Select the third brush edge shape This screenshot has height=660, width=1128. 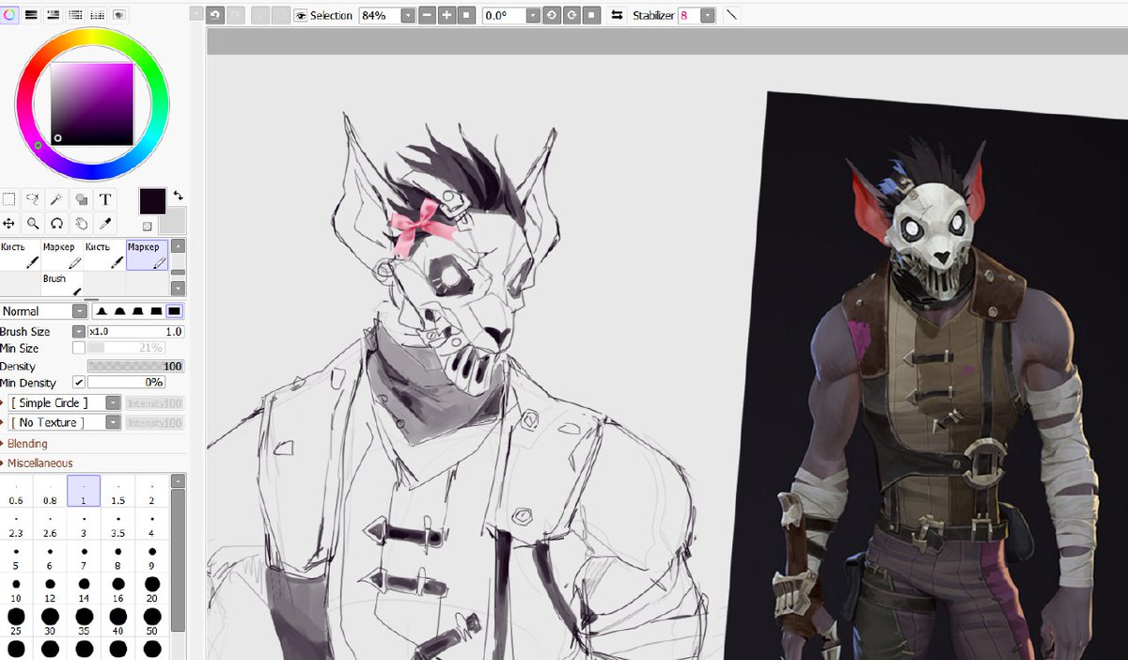click(138, 311)
